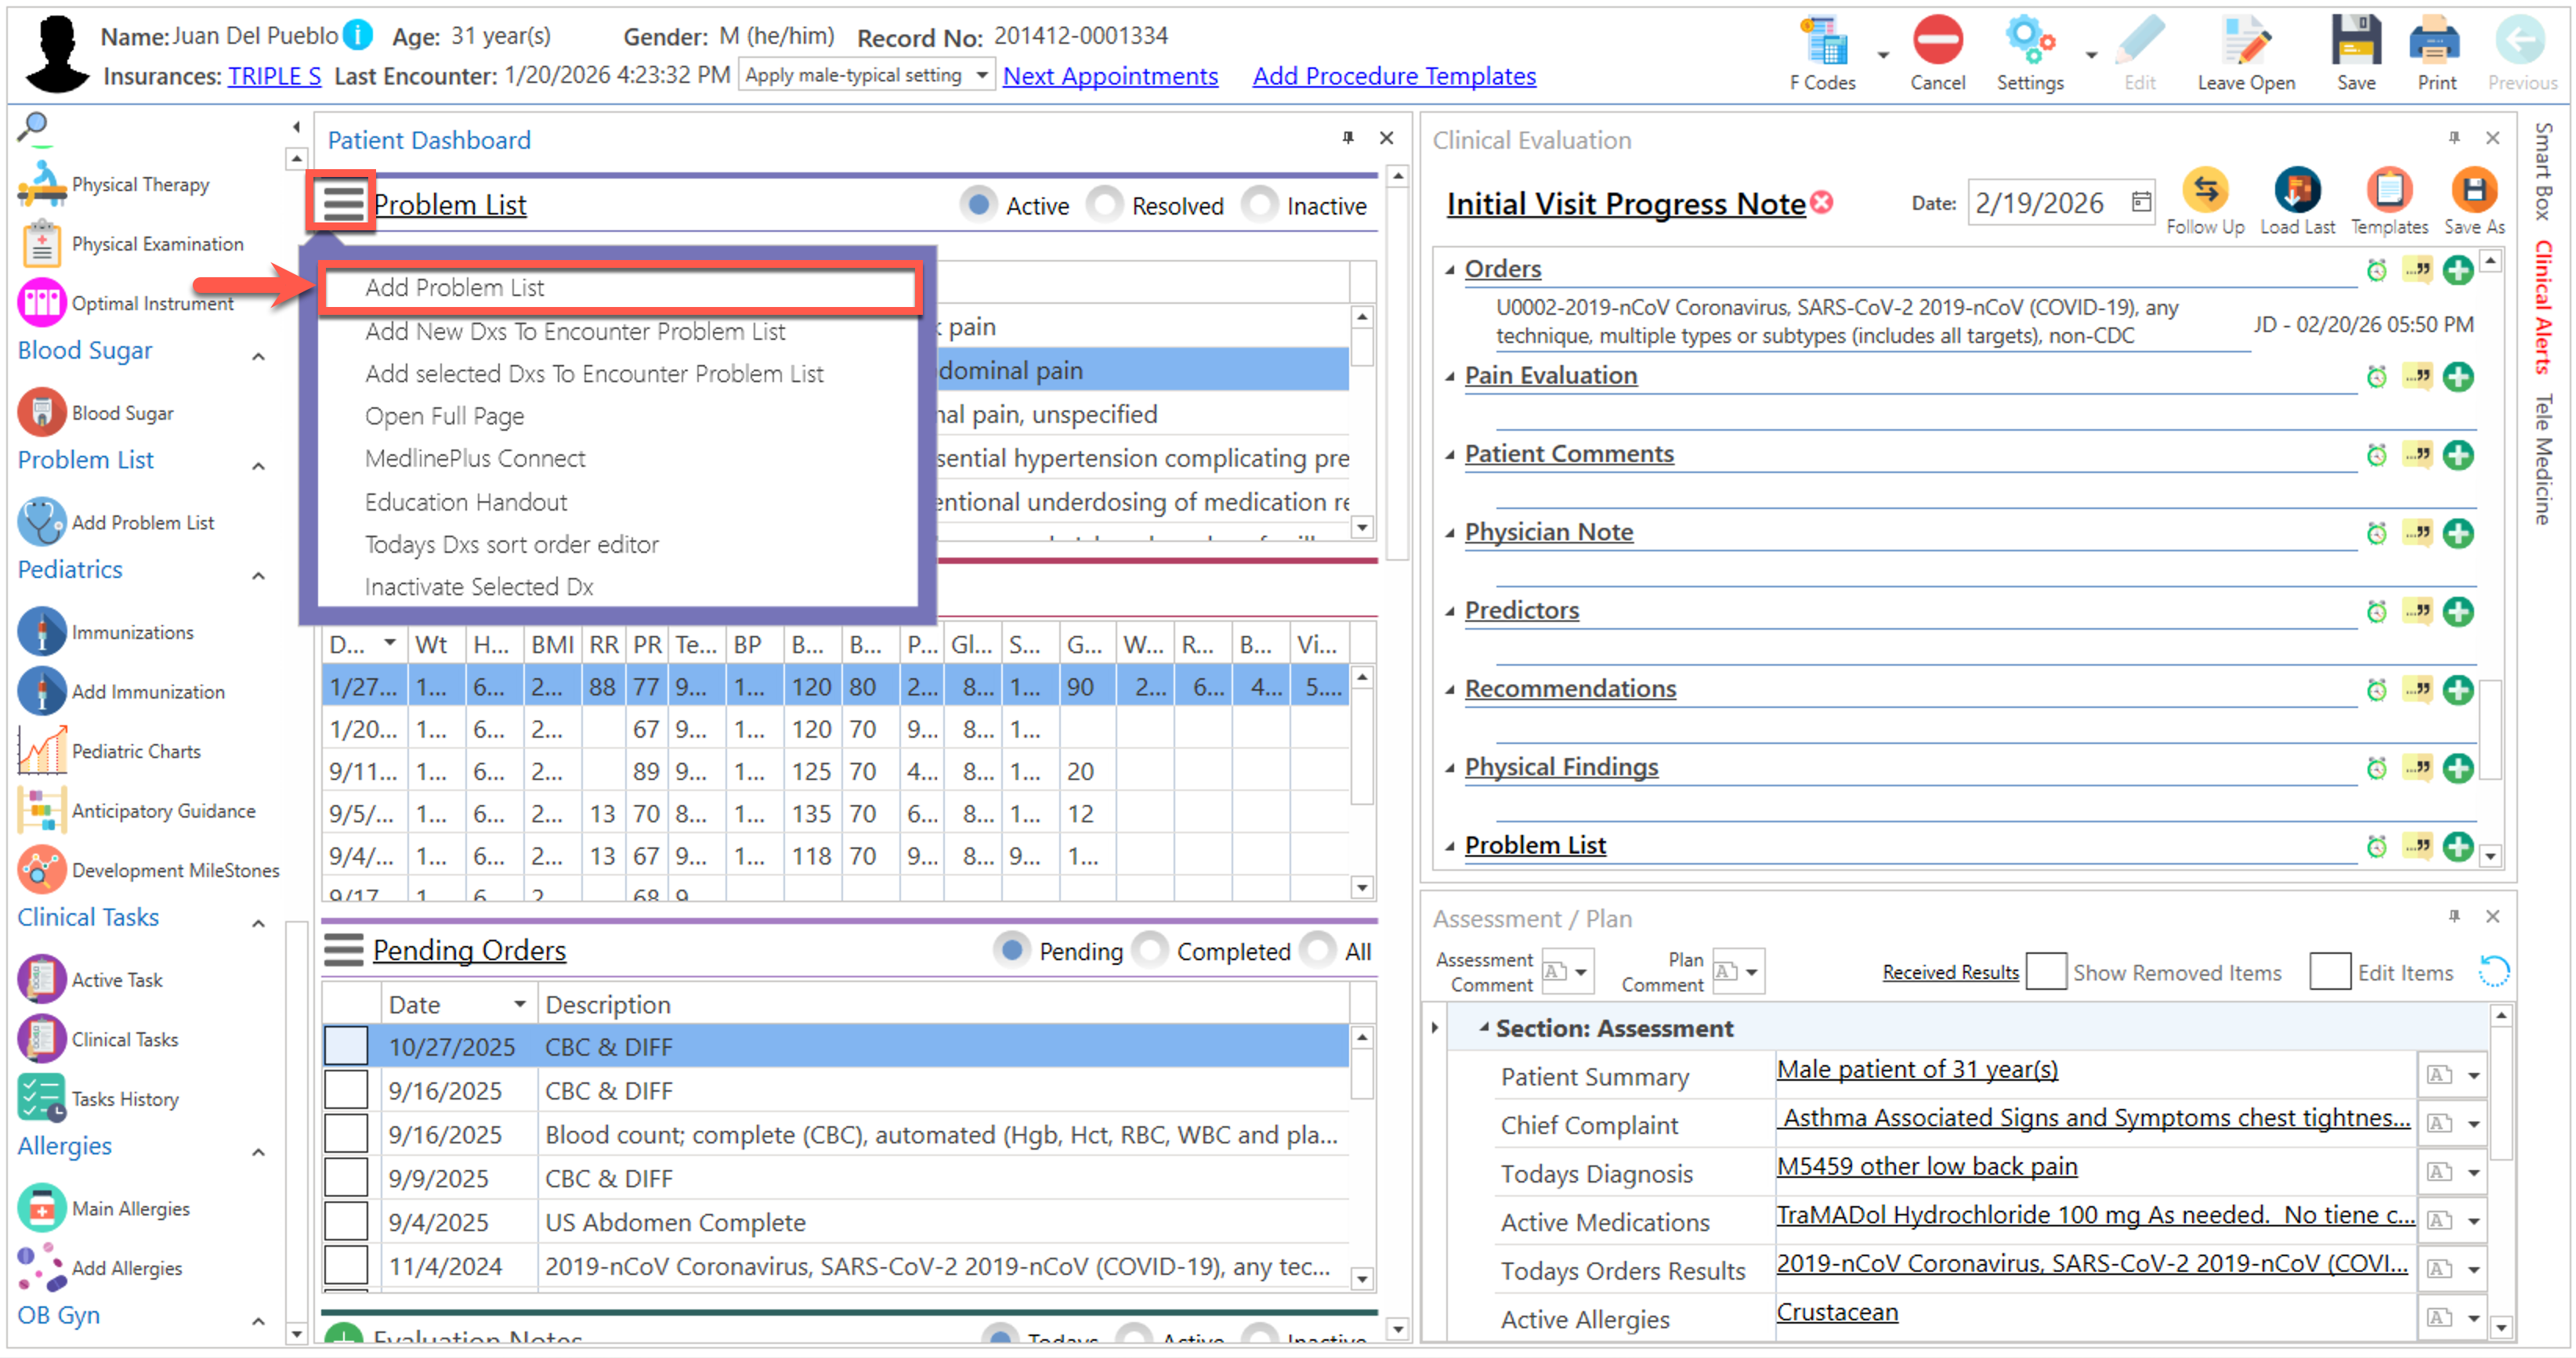Click the Add Procedure Templates link
2576x1358 pixels.
1394,76
